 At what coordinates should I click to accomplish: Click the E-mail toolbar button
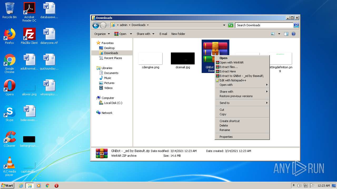tap(163, 34)
